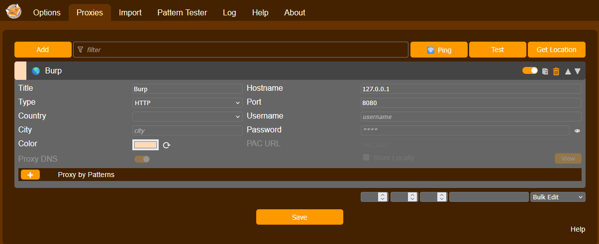Click the globe icon beside Burp
Image resolution: width=599 pixels, height=244 pixels.
[x=36, y=71]
